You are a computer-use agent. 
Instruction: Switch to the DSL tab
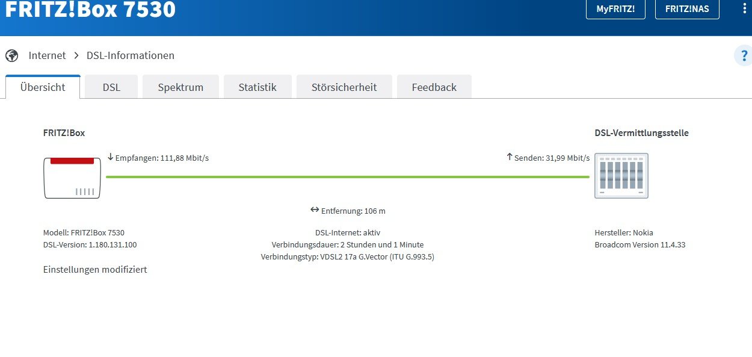111,87
